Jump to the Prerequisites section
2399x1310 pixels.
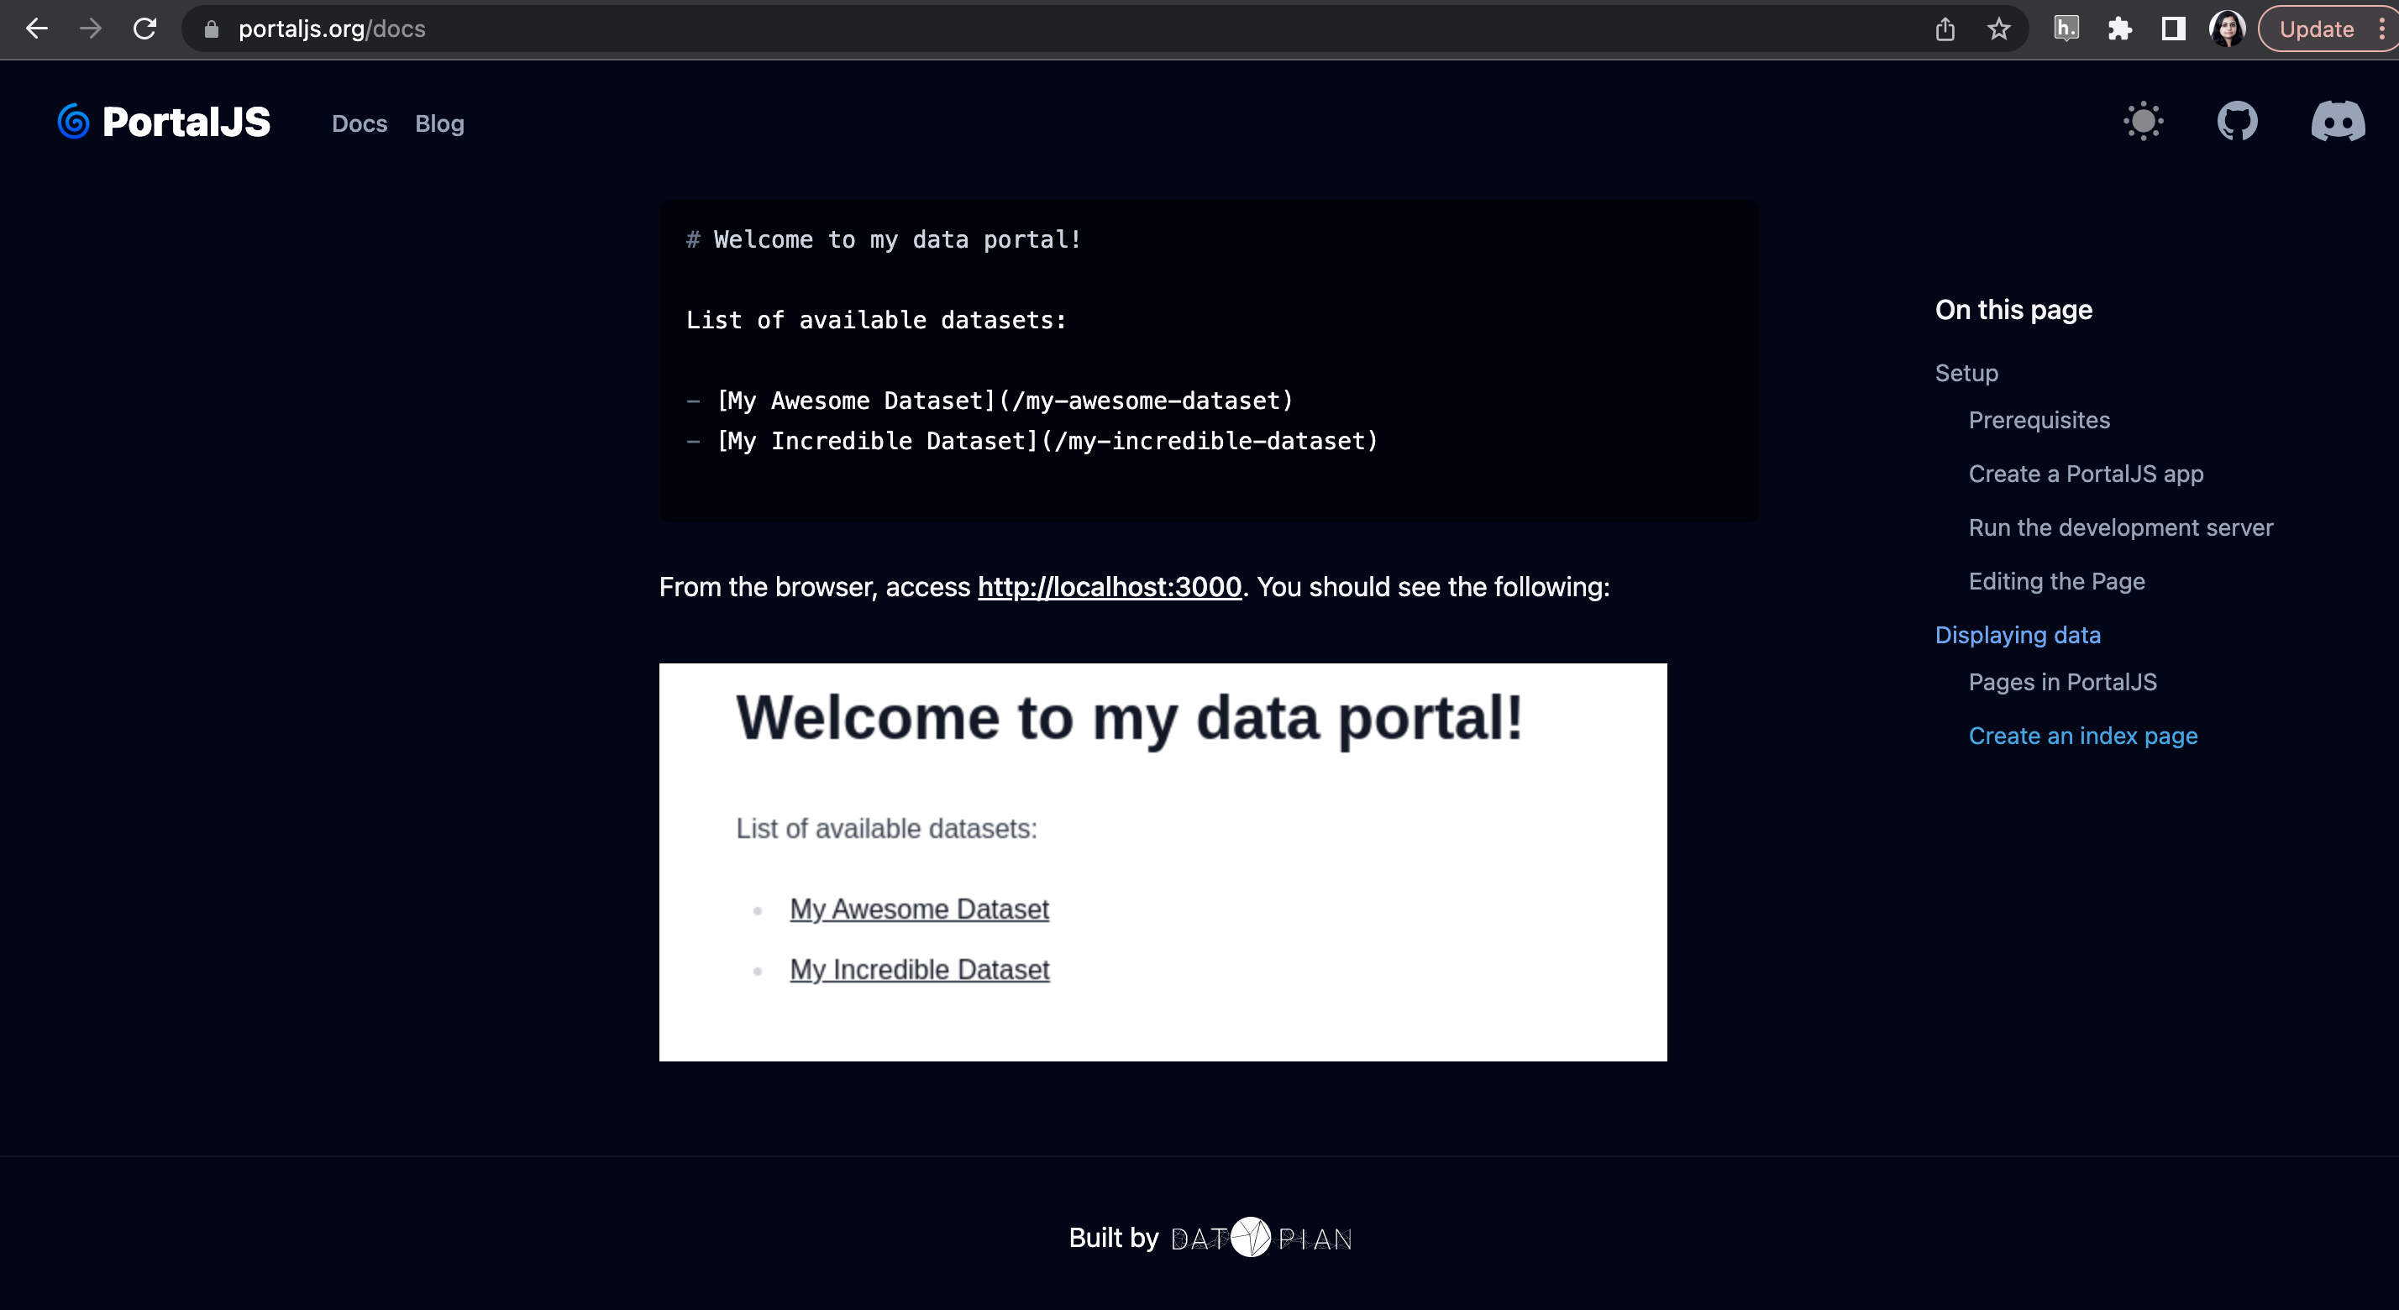(2039, 420)
